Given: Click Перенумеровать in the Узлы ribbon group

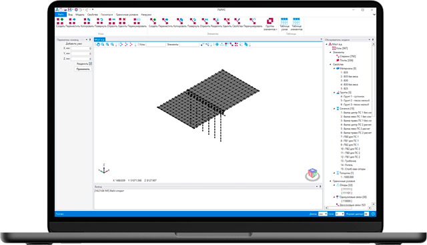Looking at the screenshot, I should click(x=137, y=23).
